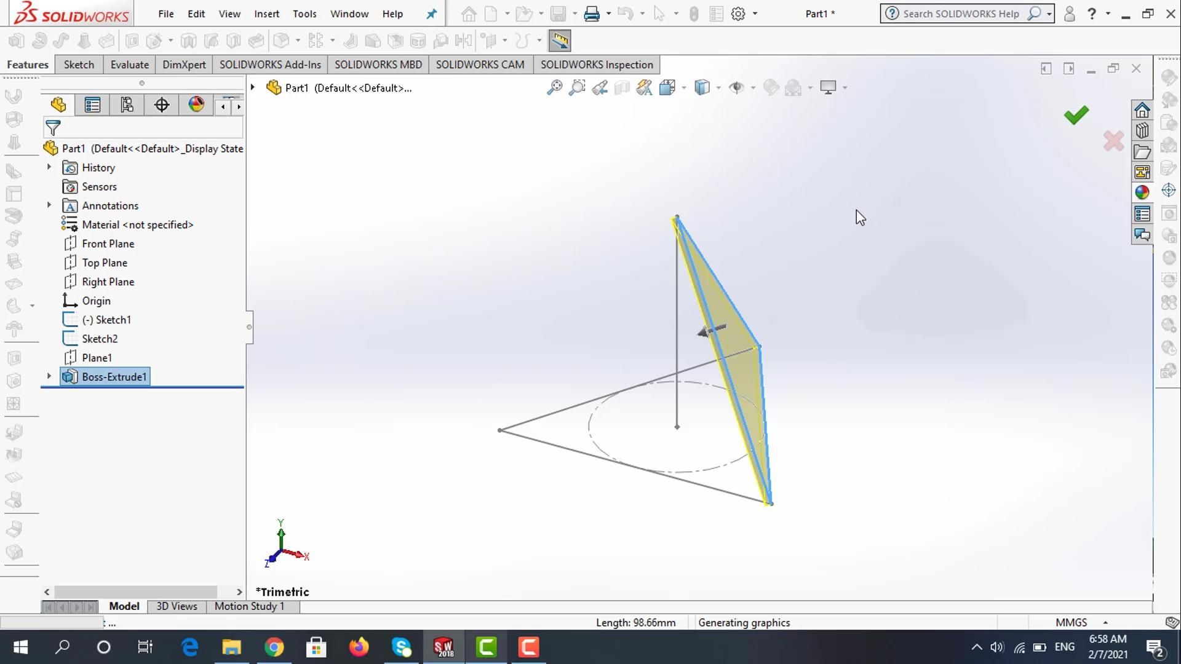Click Zoom to Fit magnifier icon
Viewport: 1181px width, 664px height.
coord(554,88)
